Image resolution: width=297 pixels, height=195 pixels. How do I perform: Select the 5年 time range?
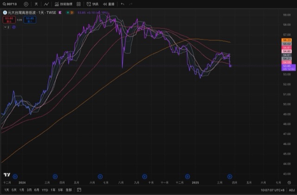pyautogui.click(x=60, y=190)
